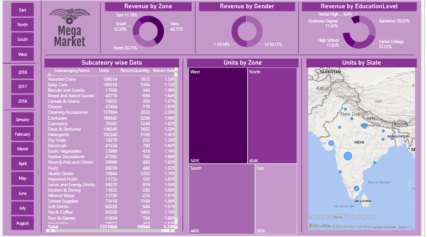This screenshot has height=237, width=427.
Task: Toggle the 2017 year slicer
Action: [x=22, y=87]
